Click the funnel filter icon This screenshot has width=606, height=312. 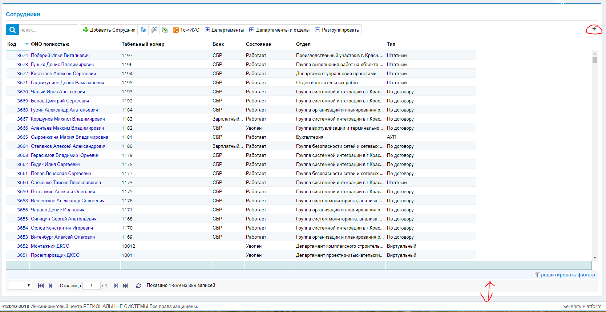click(537, 275)
